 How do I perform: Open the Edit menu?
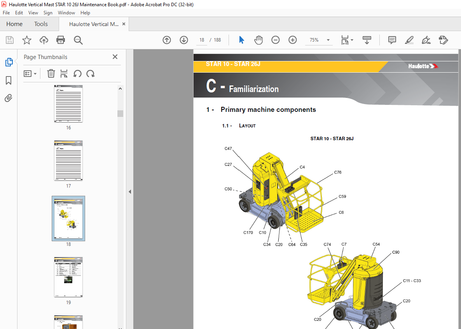[19, 13]
